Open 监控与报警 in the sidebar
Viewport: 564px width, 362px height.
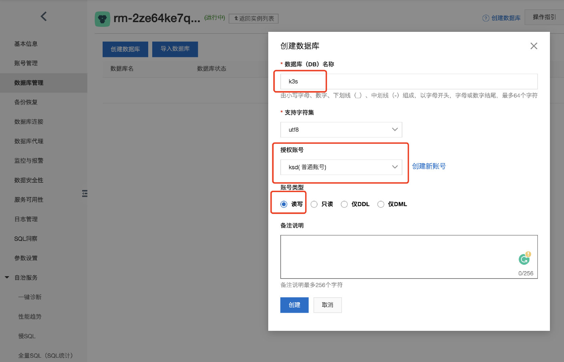(x=29, y=161)
